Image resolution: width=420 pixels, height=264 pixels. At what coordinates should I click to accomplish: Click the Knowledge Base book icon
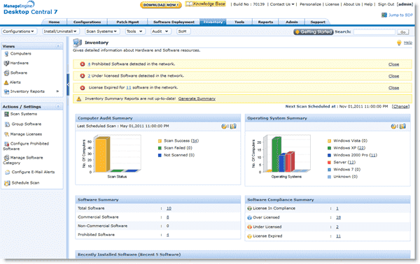tap(190, 3)
